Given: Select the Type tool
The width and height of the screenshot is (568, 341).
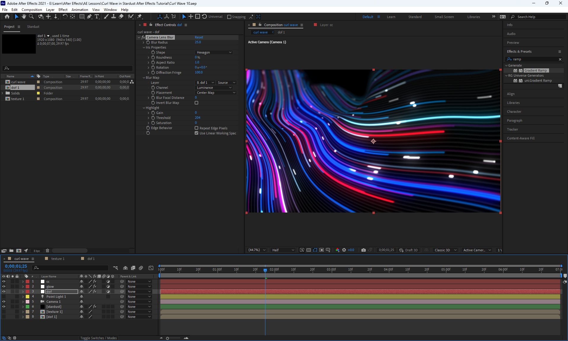Looking at the screenshot, I should click(x=97, y=17).
